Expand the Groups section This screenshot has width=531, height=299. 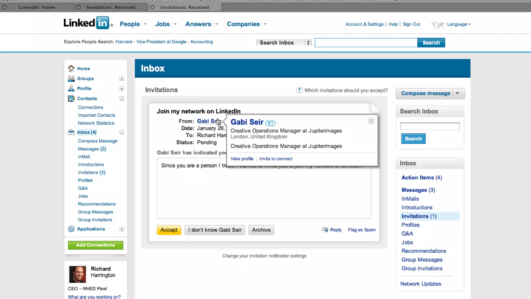click(x=122, y=79)
